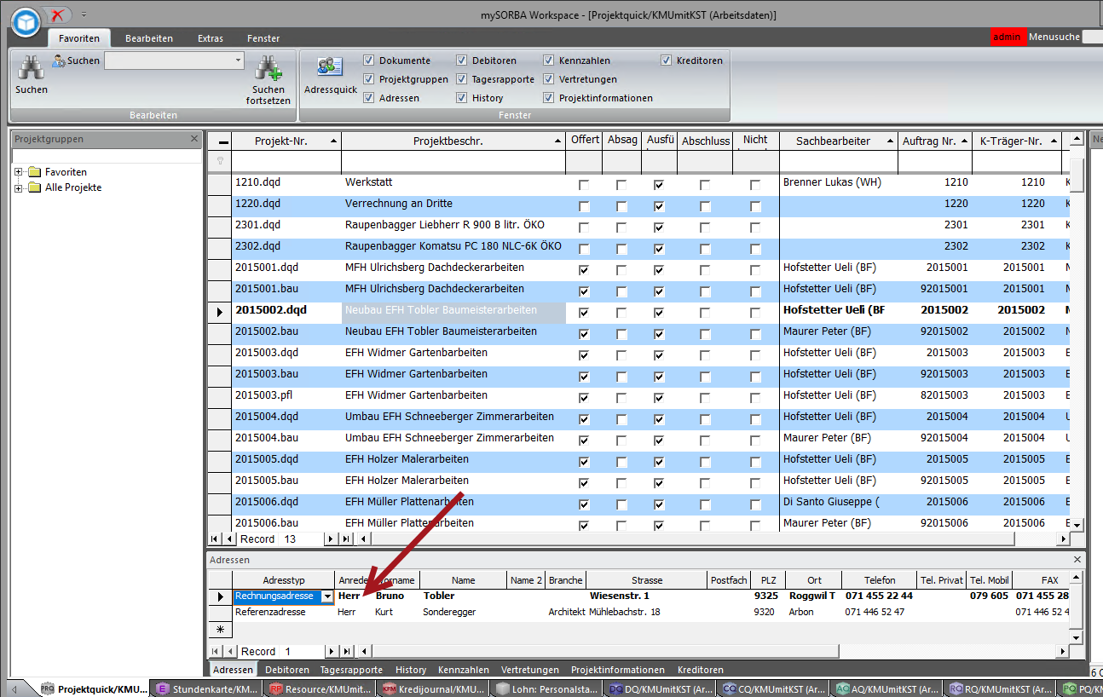This screenshot has width=1103, height=697.
Task: Open the Tagesrapporte bottom tab
Action: (351, 670)
